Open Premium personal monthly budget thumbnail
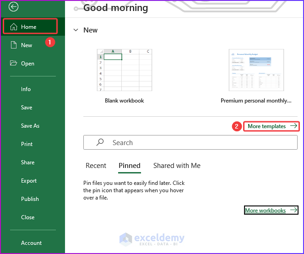 click(x=256, y=70)
